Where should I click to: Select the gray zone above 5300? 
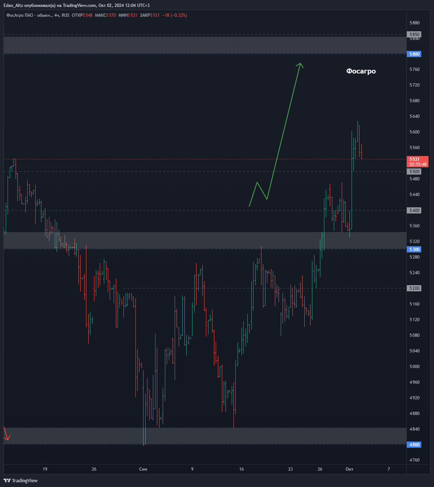click(205, 240)
